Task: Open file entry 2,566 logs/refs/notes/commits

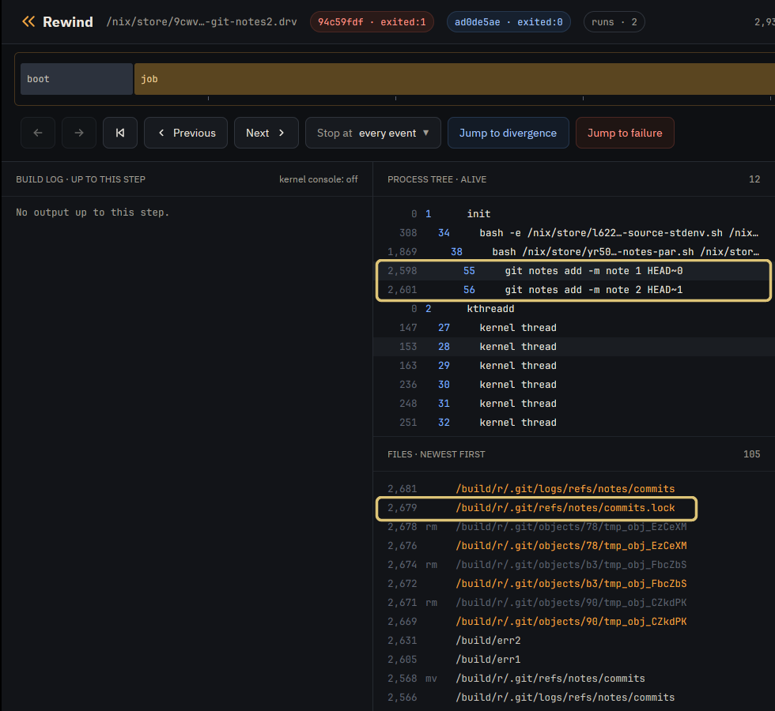Action: pos(574,697)
